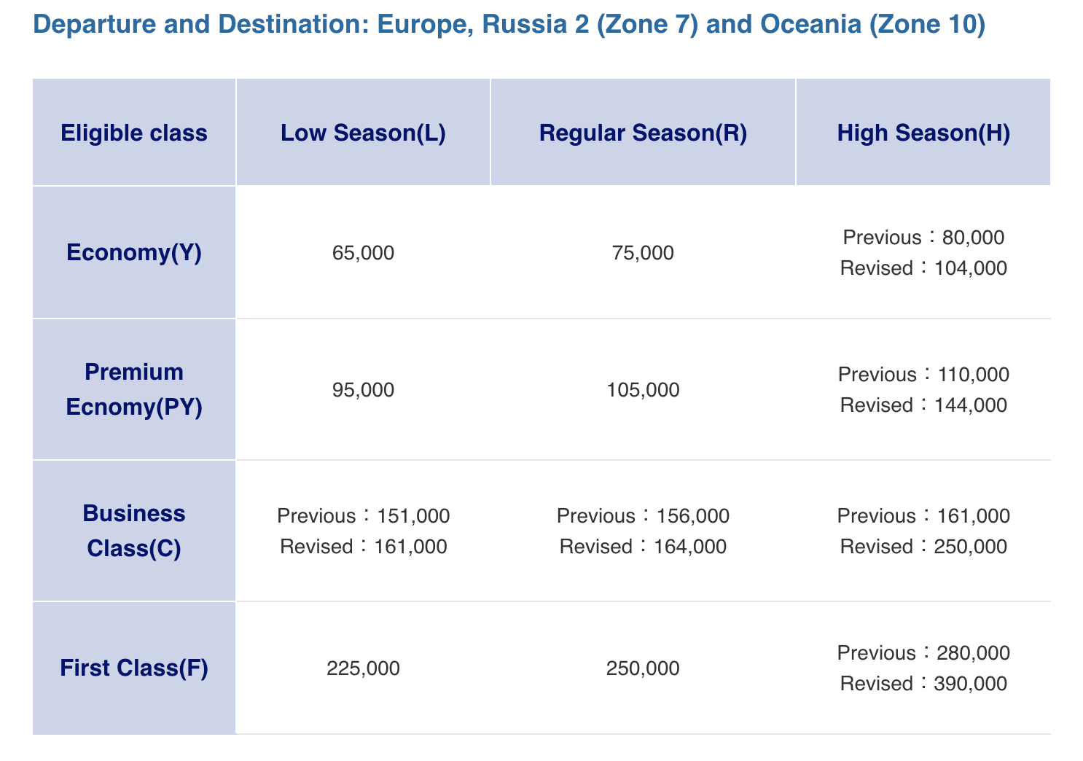This screenshot has height=761, width=1083.
Task: Click the Economy(Y) row label
Action: [x=134, y=252]
